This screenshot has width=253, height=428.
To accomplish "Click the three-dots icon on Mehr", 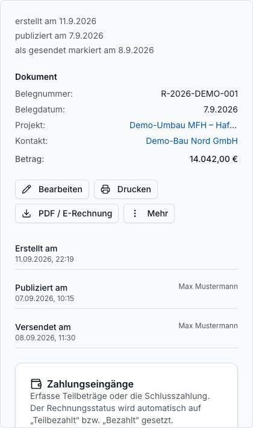I will coord(135,213).
